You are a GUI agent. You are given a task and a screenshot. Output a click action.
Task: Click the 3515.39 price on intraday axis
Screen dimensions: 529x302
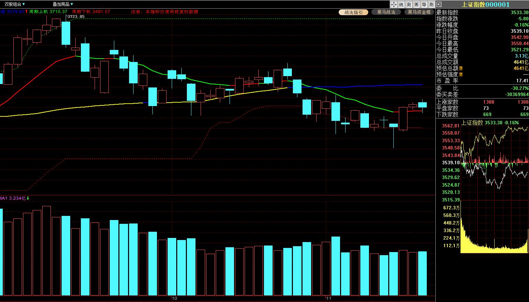click(451, 200)
